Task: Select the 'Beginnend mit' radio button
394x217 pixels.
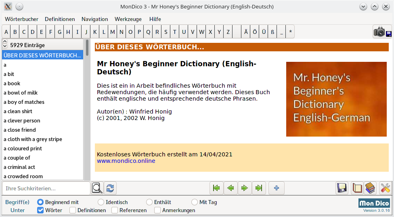Action: pos(40,202)
